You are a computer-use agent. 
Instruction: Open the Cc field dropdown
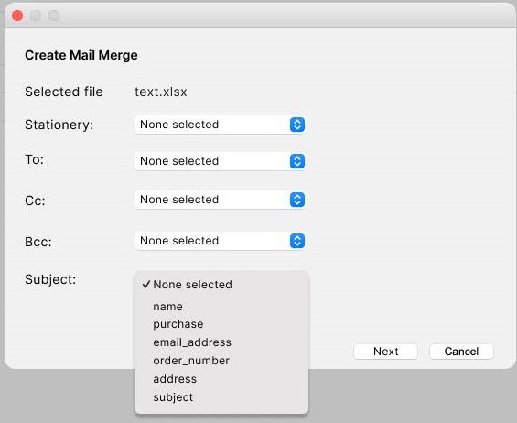pos(220,200)
